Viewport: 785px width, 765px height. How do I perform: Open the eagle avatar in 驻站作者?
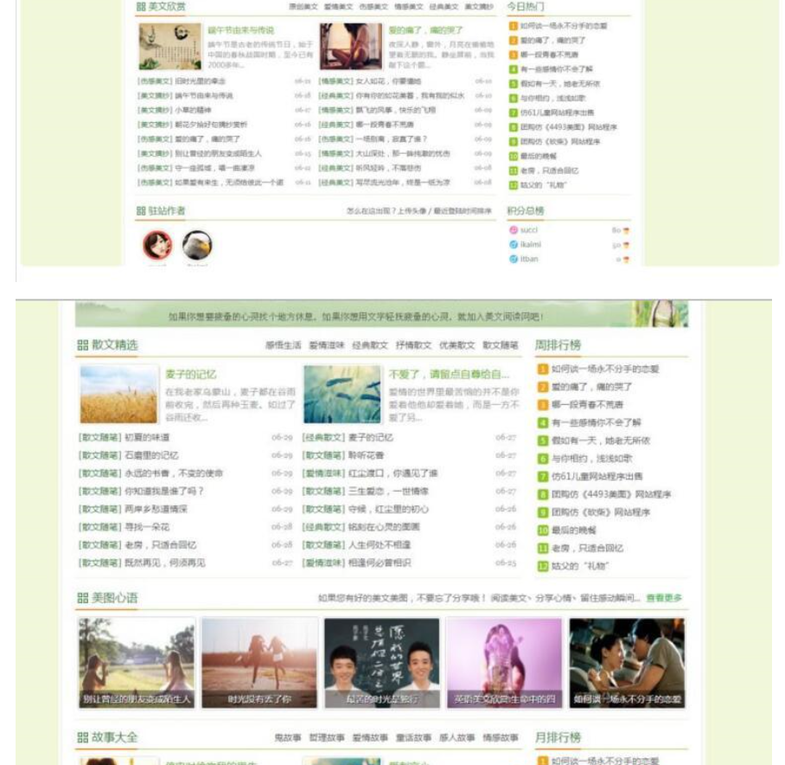tap(197, 245)
